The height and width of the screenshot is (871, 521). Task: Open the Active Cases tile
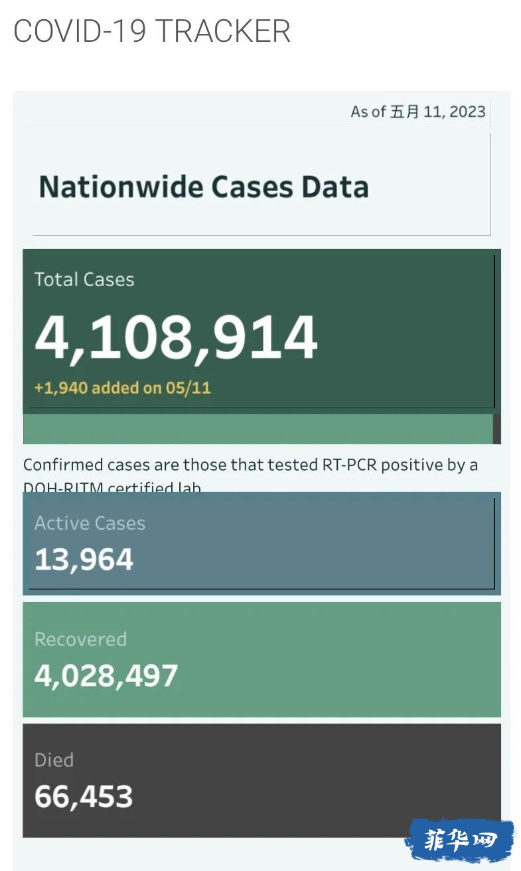[261, 543]
